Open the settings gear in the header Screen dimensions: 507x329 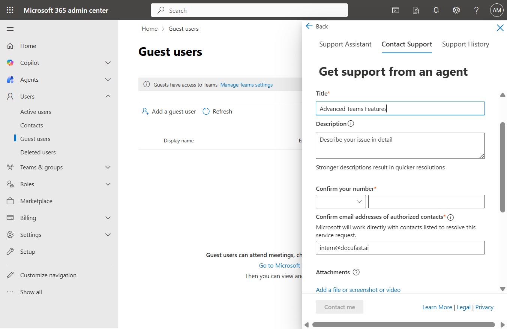(x=456, y=10)
